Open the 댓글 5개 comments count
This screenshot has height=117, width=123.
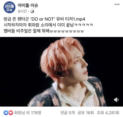click(x=67, y=113)
